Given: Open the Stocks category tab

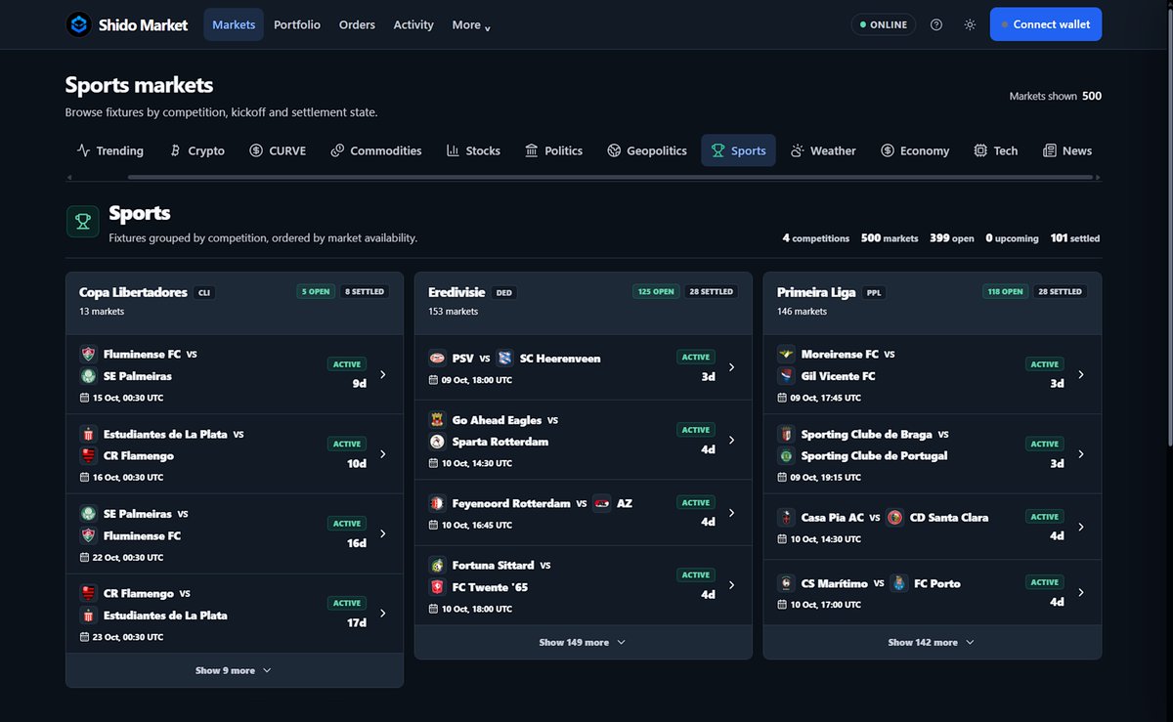Looking at the screenshot, I should point(473,150).
